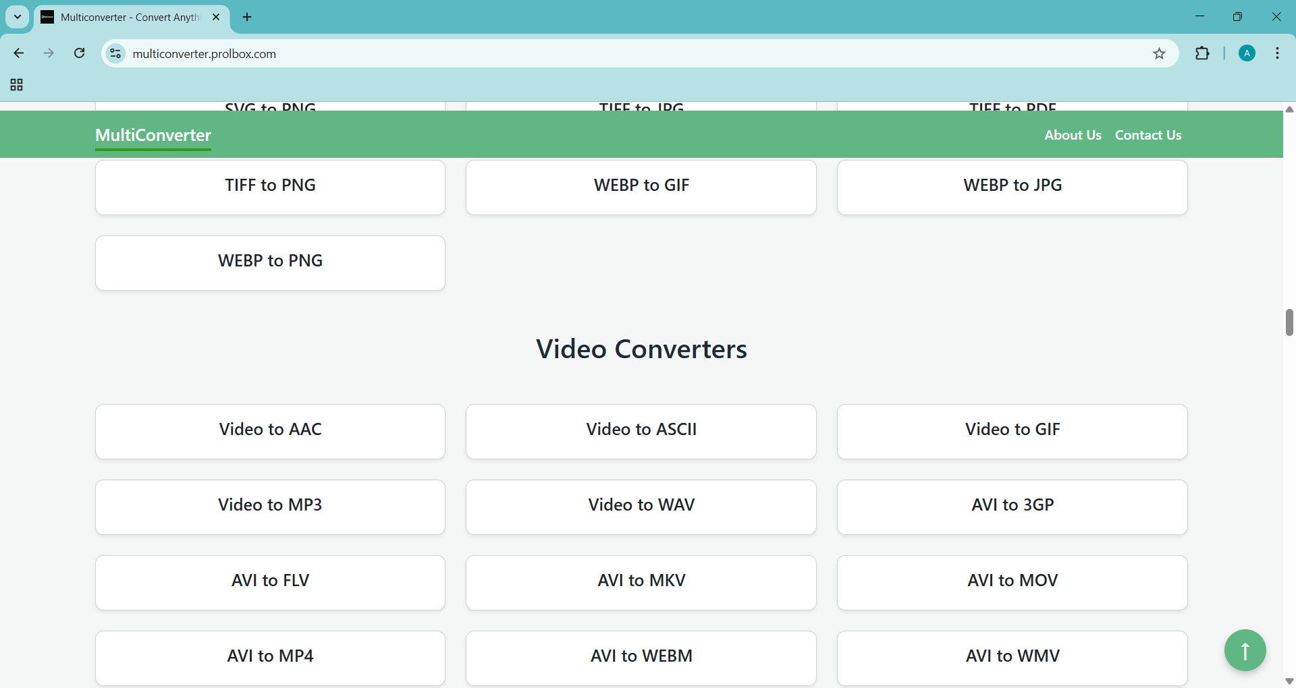The height and width of the screenshot is (688, 1296).
Task: Click the address bar URL field
Action: [x=607, y=54]
